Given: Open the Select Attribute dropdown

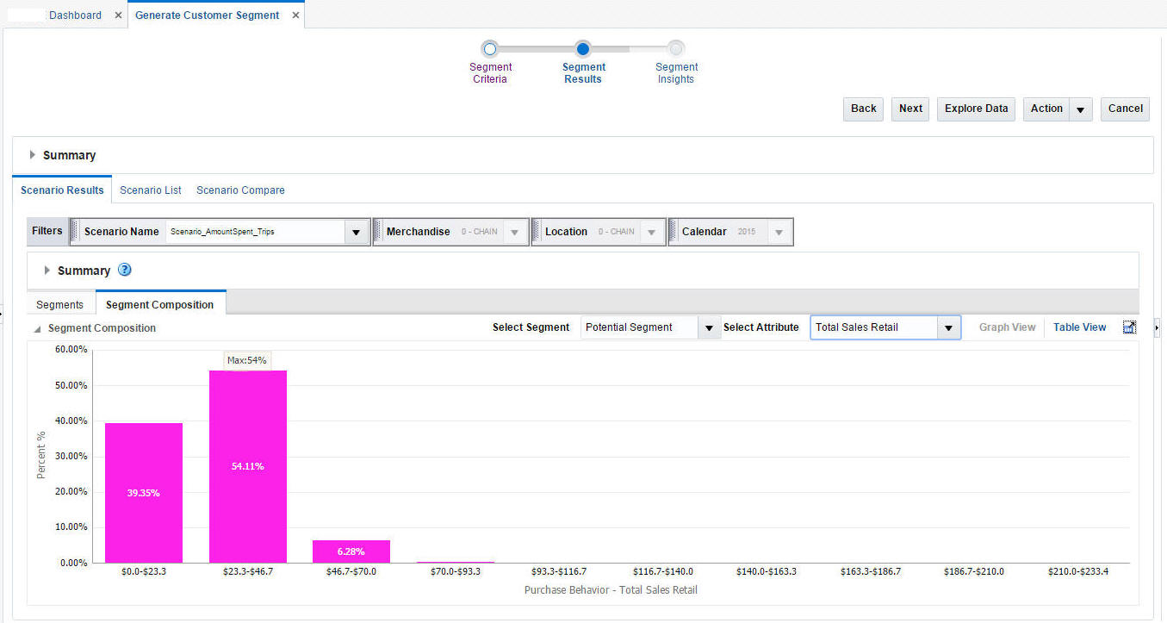Looking at the screenshot, I should click(949, 327).
